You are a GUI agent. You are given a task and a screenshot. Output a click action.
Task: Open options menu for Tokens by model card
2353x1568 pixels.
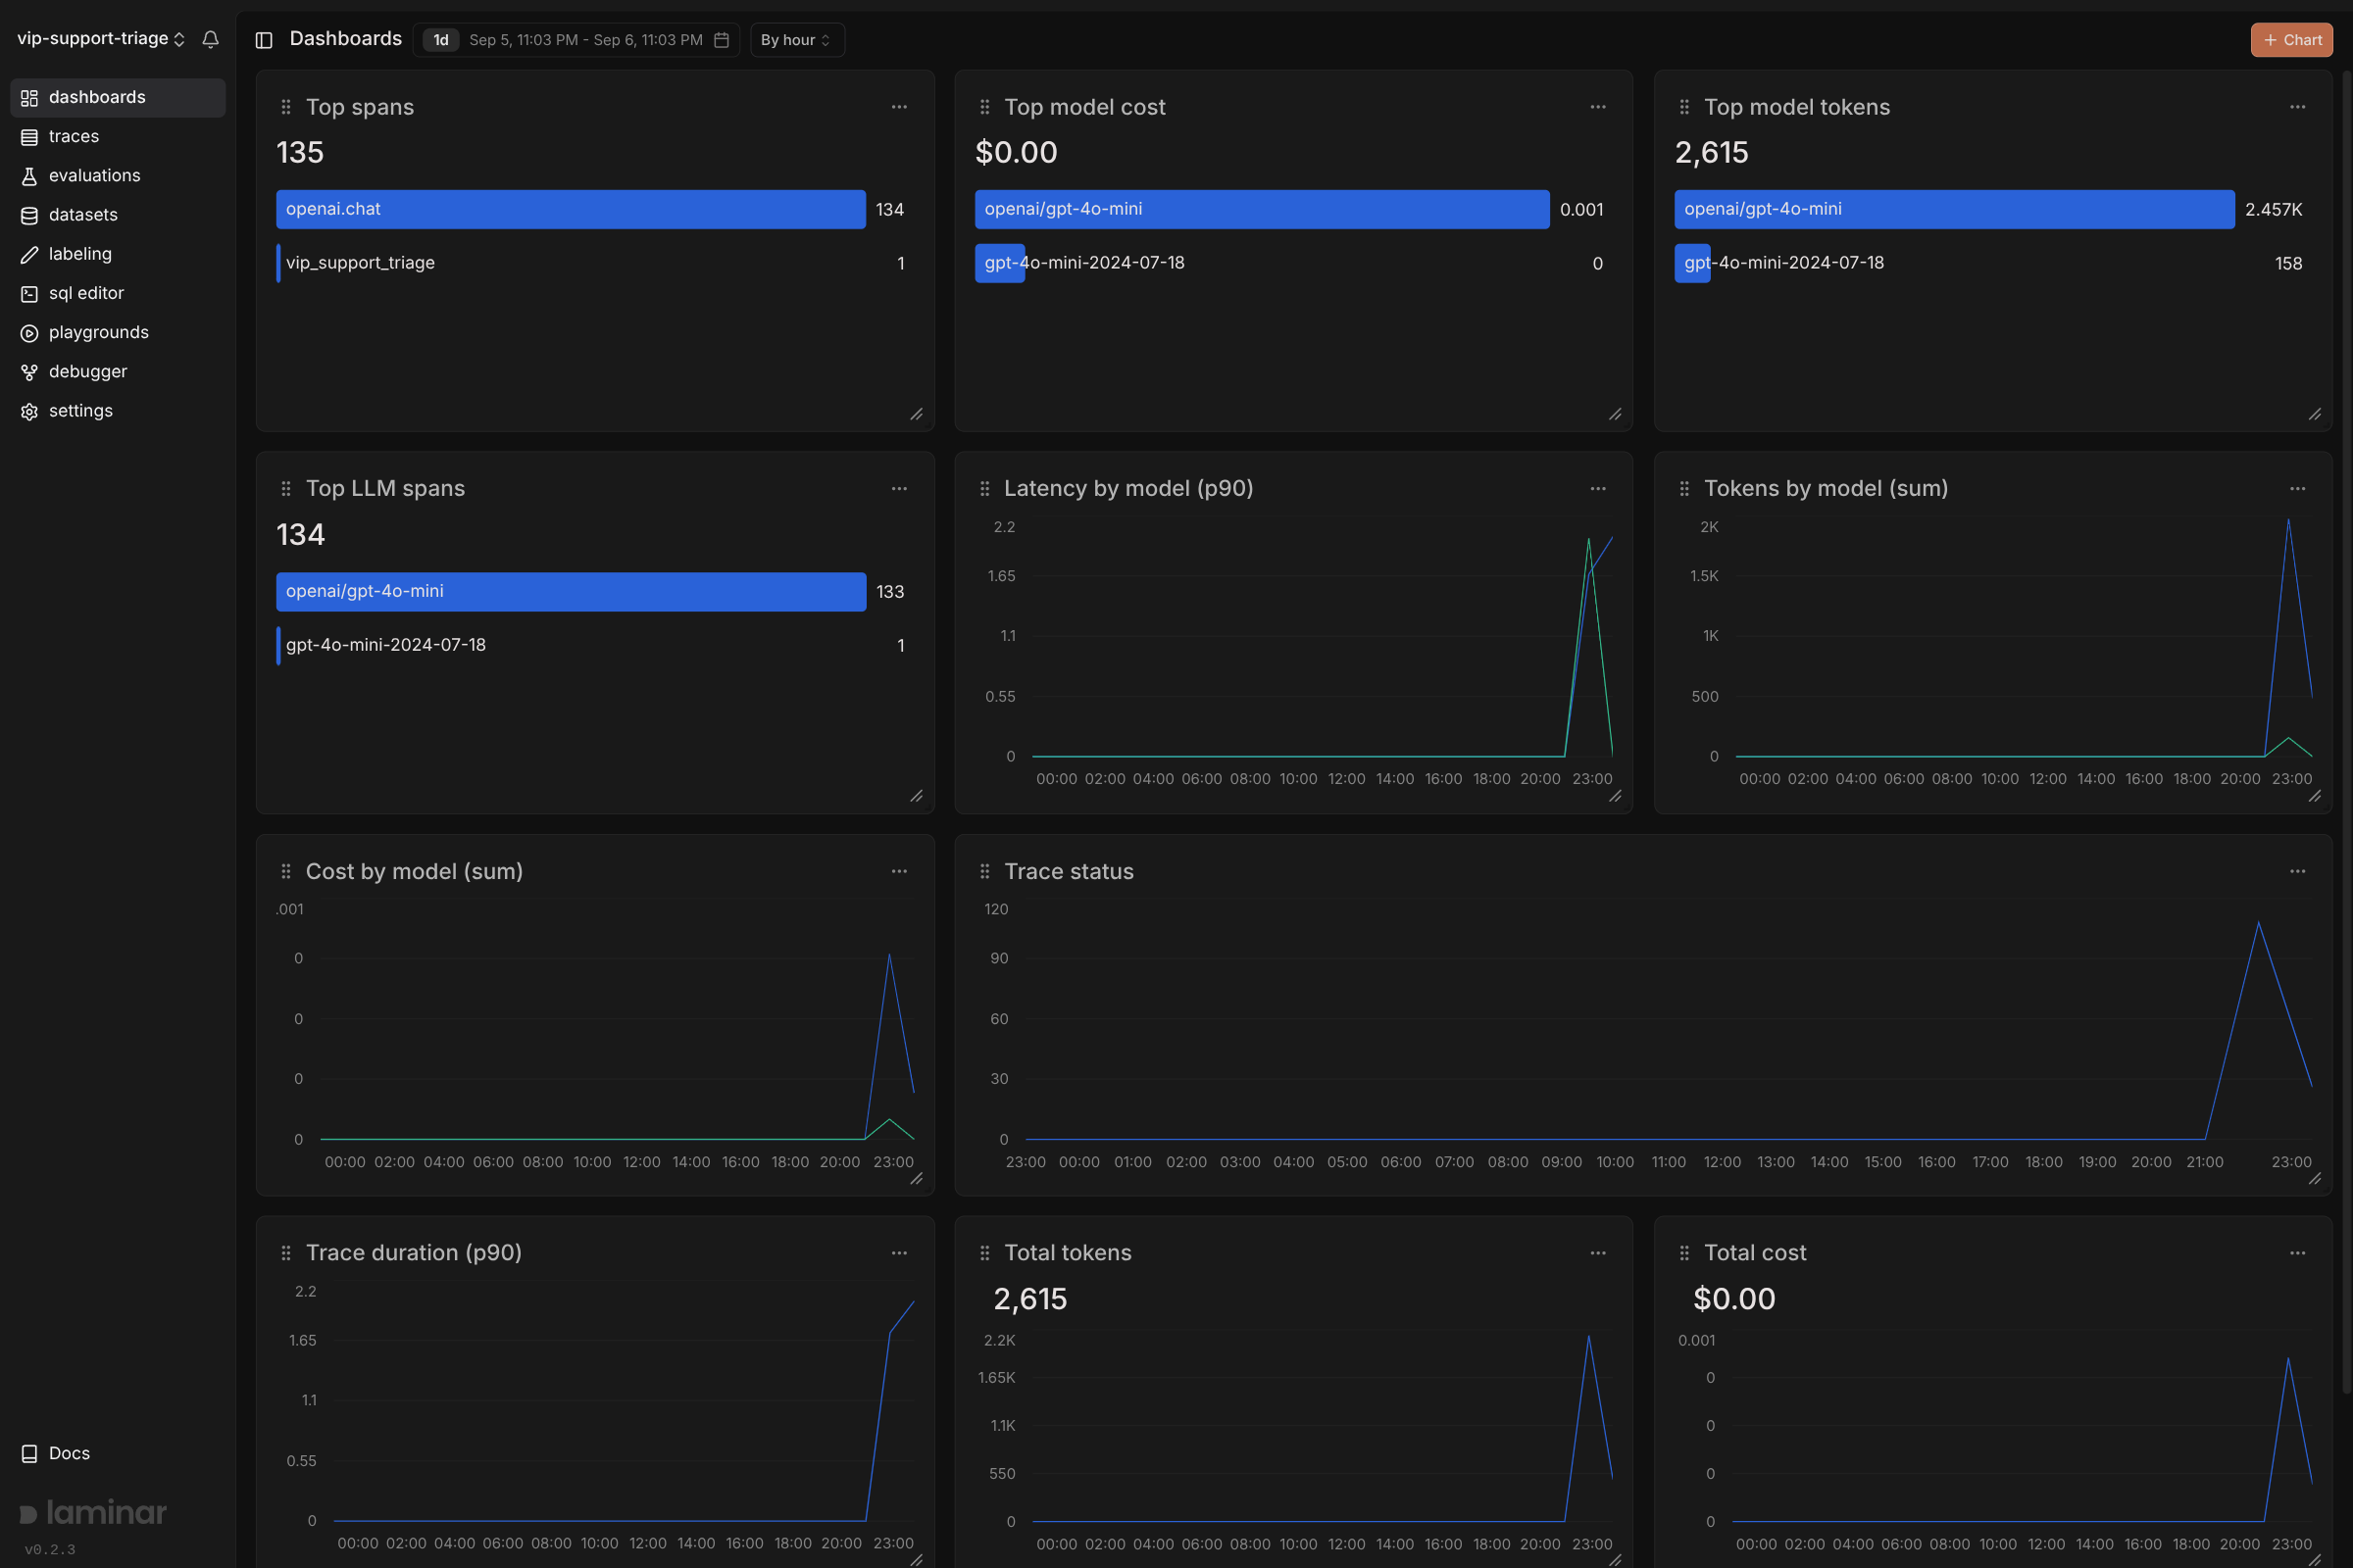[2297, 489]
